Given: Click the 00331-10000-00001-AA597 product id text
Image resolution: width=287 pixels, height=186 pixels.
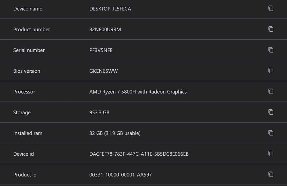Looking at the screenshot, I should pyautogui.click(x=121, y=175).
